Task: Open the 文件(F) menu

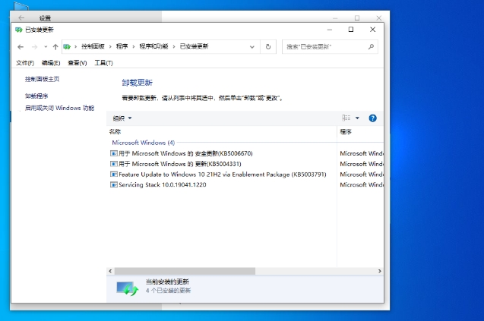Action: point(25,63)
